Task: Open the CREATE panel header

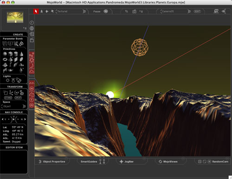Action: tap(18, 34)
